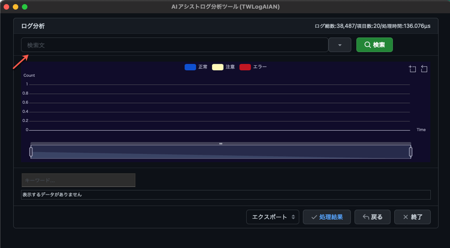Toggle the 正常 blue legend series
Image resolution: width=450 pixels, height=248 pixels.
(x=196, y=67)
